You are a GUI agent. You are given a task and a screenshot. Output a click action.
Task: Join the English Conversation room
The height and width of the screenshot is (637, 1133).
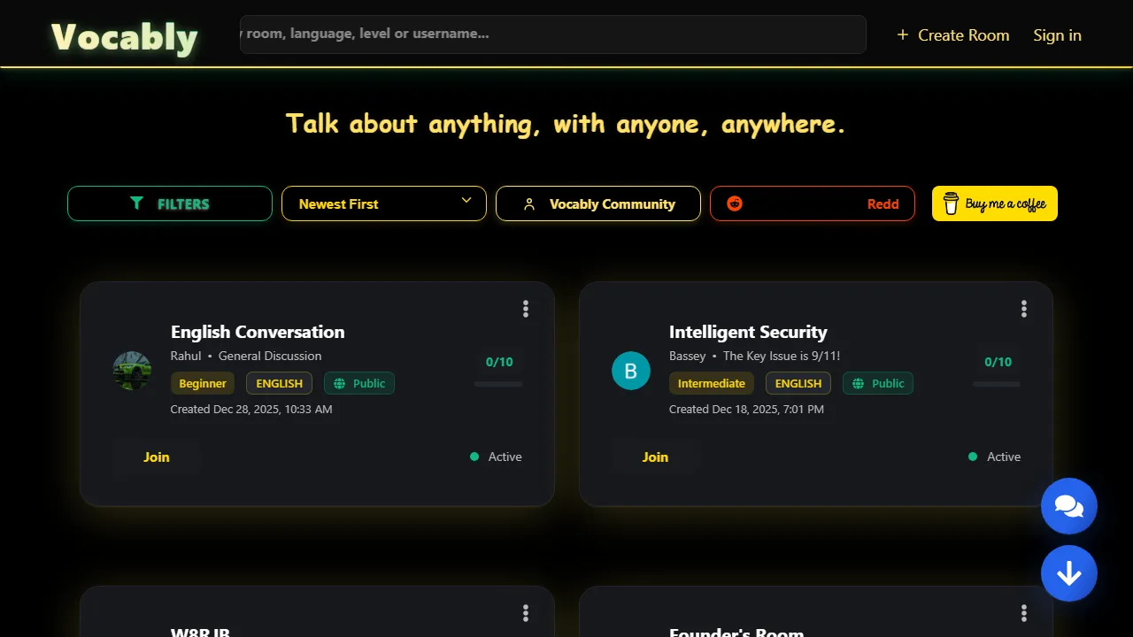(156, 457)
